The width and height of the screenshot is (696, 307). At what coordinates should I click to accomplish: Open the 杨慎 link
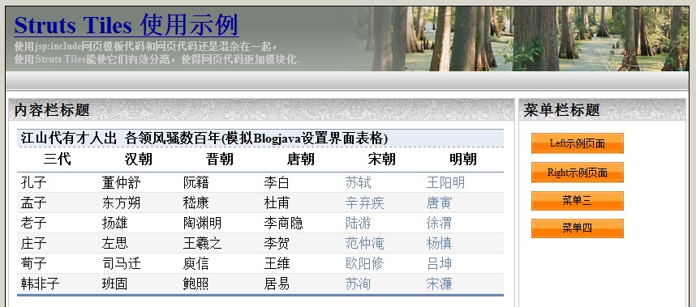[439, 243]
